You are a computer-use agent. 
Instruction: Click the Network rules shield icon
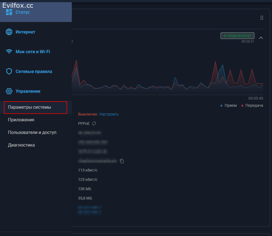pos(9,71)
